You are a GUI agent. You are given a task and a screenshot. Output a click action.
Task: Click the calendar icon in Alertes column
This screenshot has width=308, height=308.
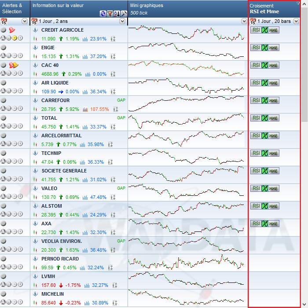point(4,22)
